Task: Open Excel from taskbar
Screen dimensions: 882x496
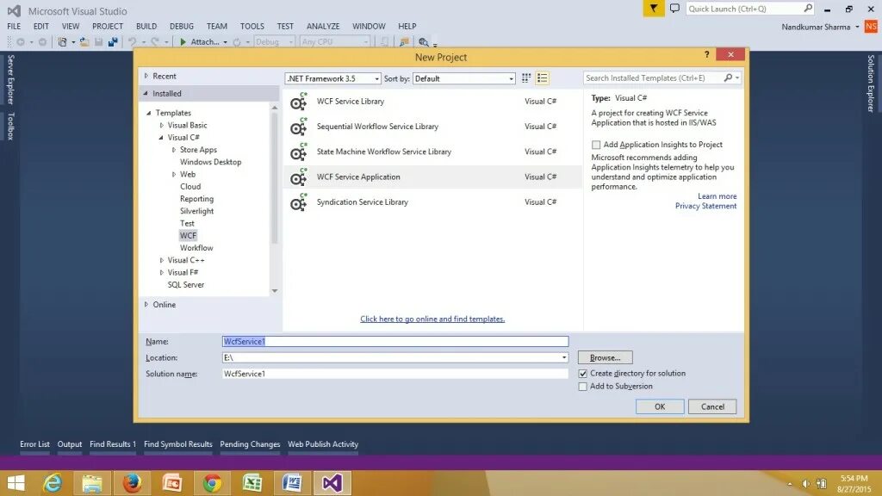Action: pyautogui.click(x=252, y=483)
